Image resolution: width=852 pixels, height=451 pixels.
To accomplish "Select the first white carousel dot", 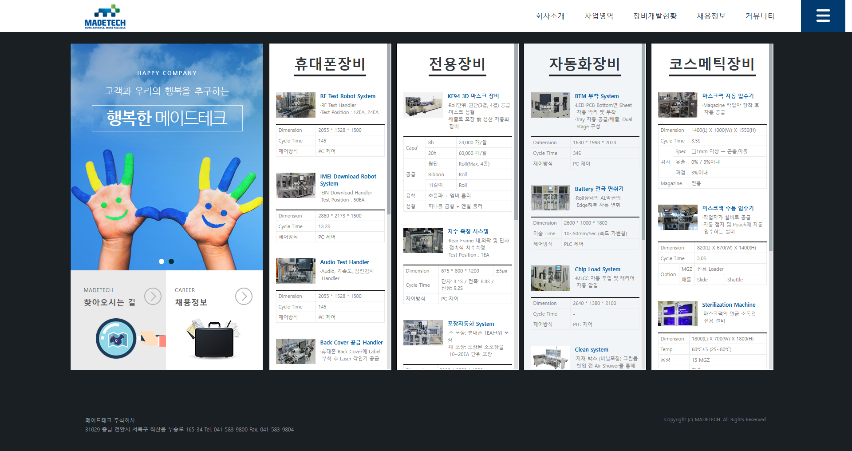I will [x=162, y=261].
